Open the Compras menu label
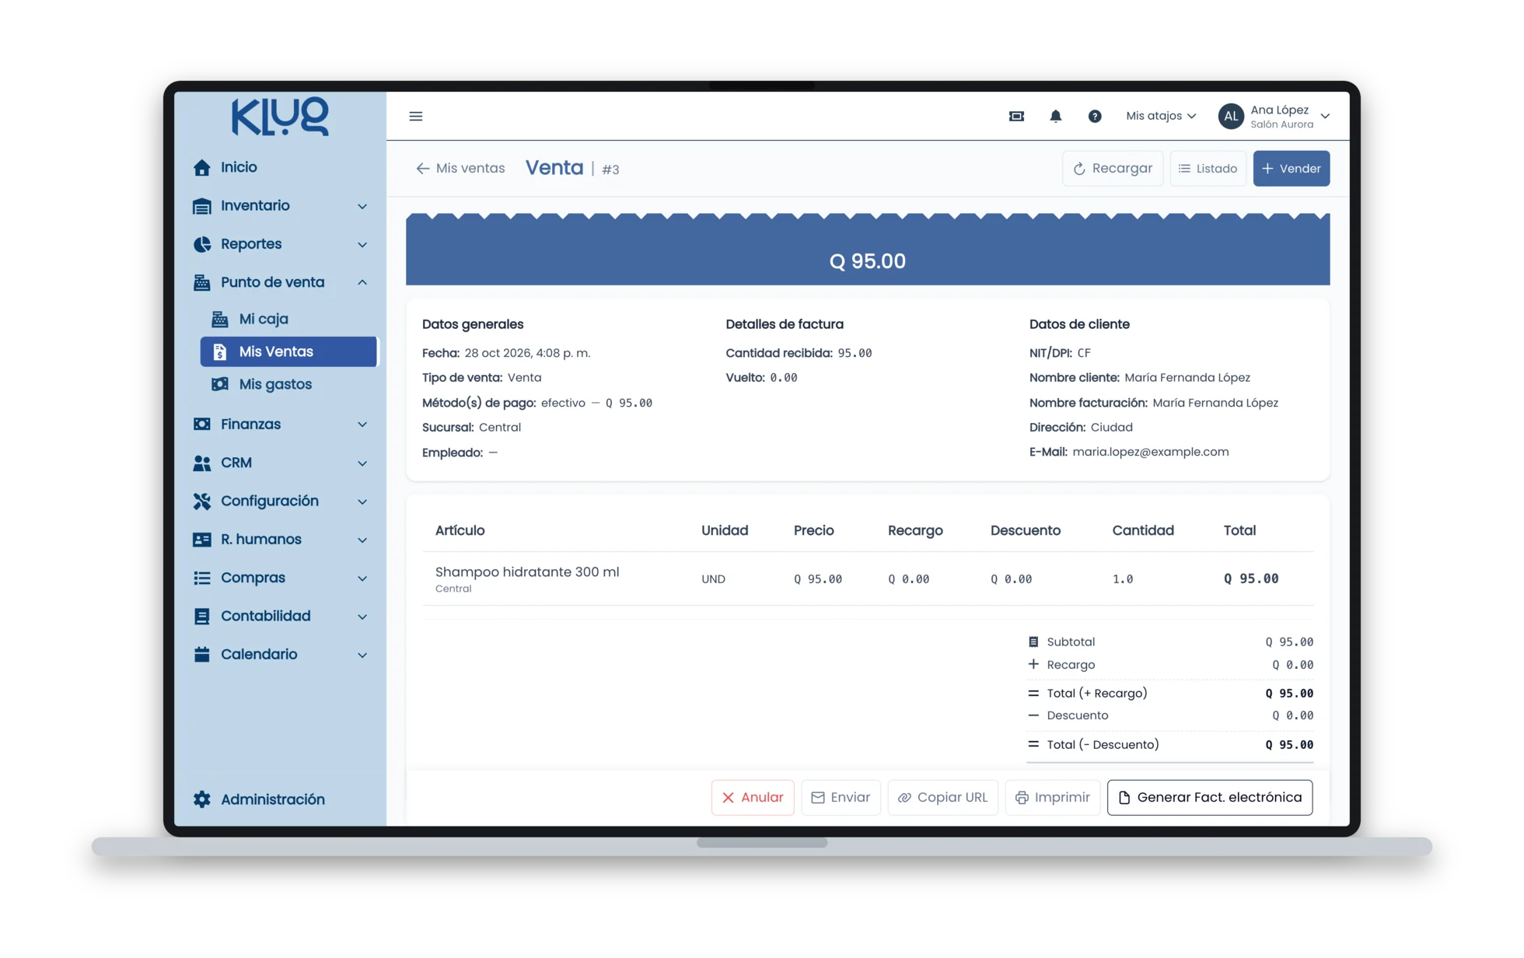 253,578
